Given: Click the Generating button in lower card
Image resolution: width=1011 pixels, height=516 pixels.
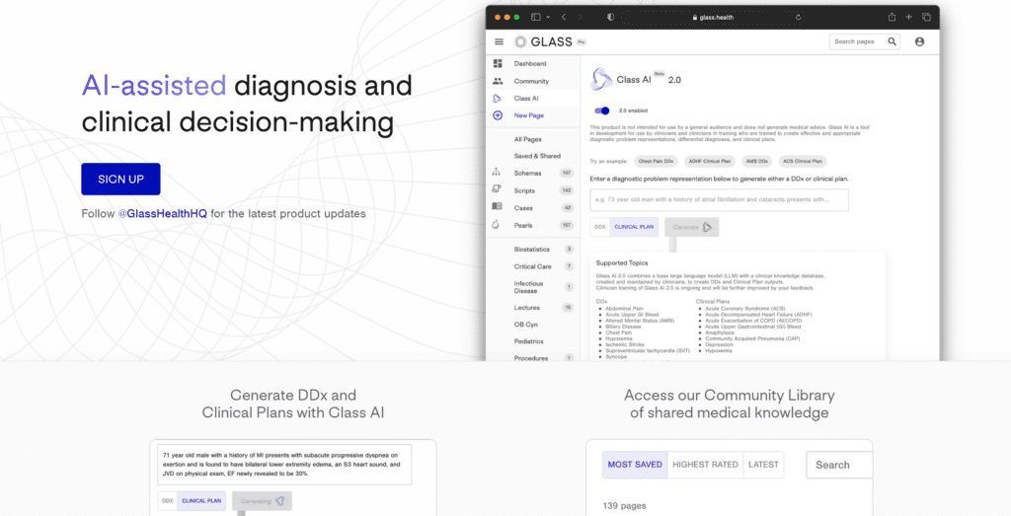Looking at the screenshot, I should (262, 500).
